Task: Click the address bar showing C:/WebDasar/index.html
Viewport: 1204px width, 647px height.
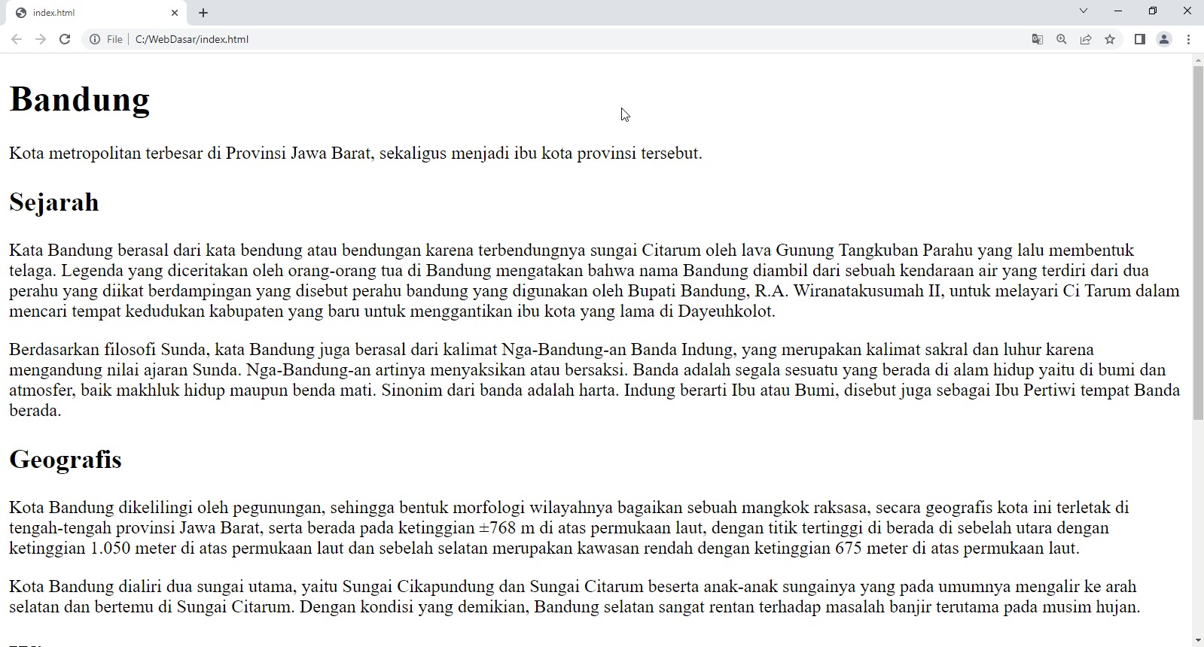Action: point(527,39)
